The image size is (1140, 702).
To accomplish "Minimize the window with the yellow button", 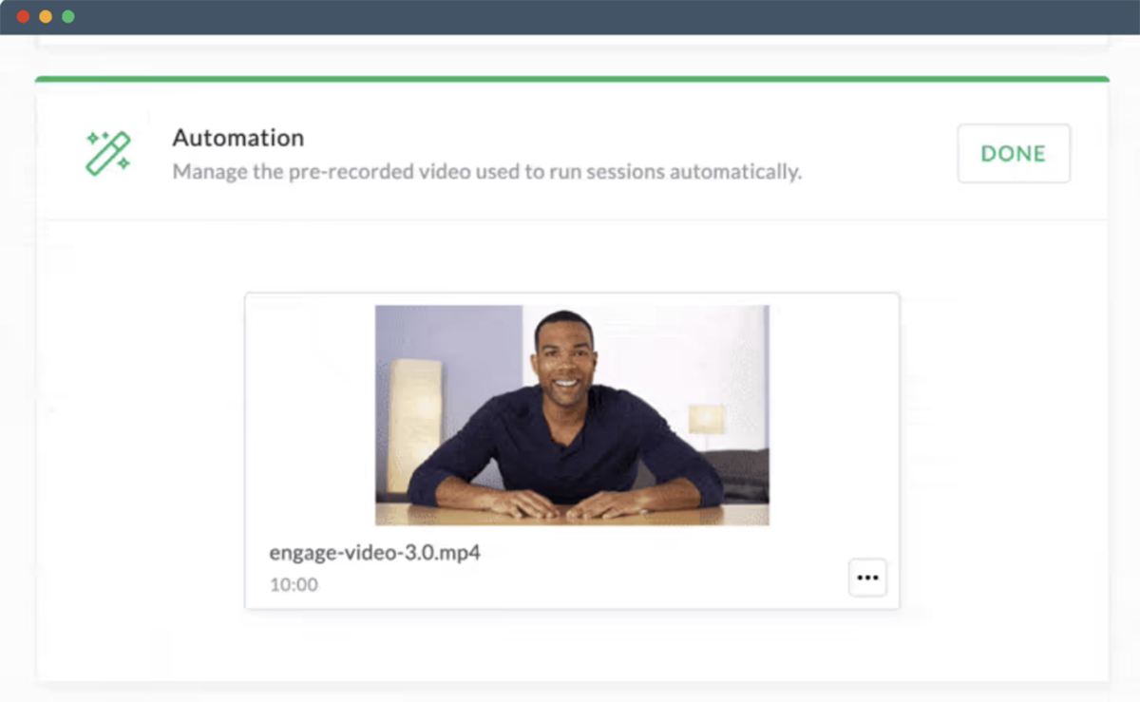I will coord(46,16).
